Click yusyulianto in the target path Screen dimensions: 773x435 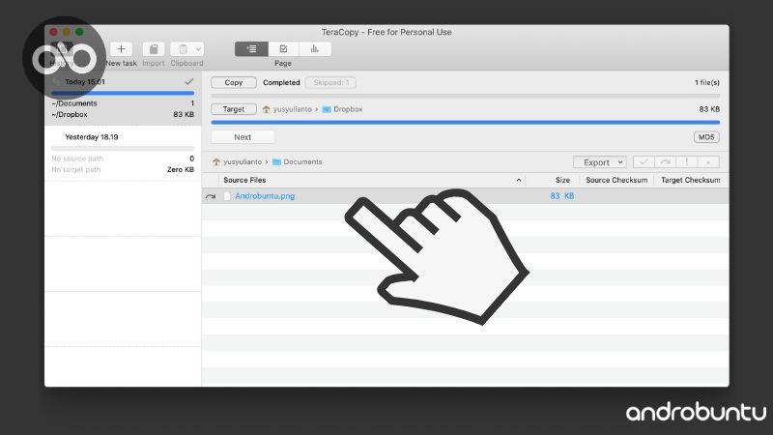(293, 109)
